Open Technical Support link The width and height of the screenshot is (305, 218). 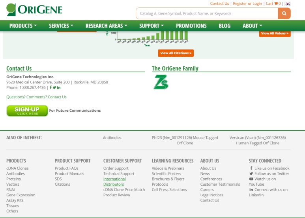pos(119,174)
